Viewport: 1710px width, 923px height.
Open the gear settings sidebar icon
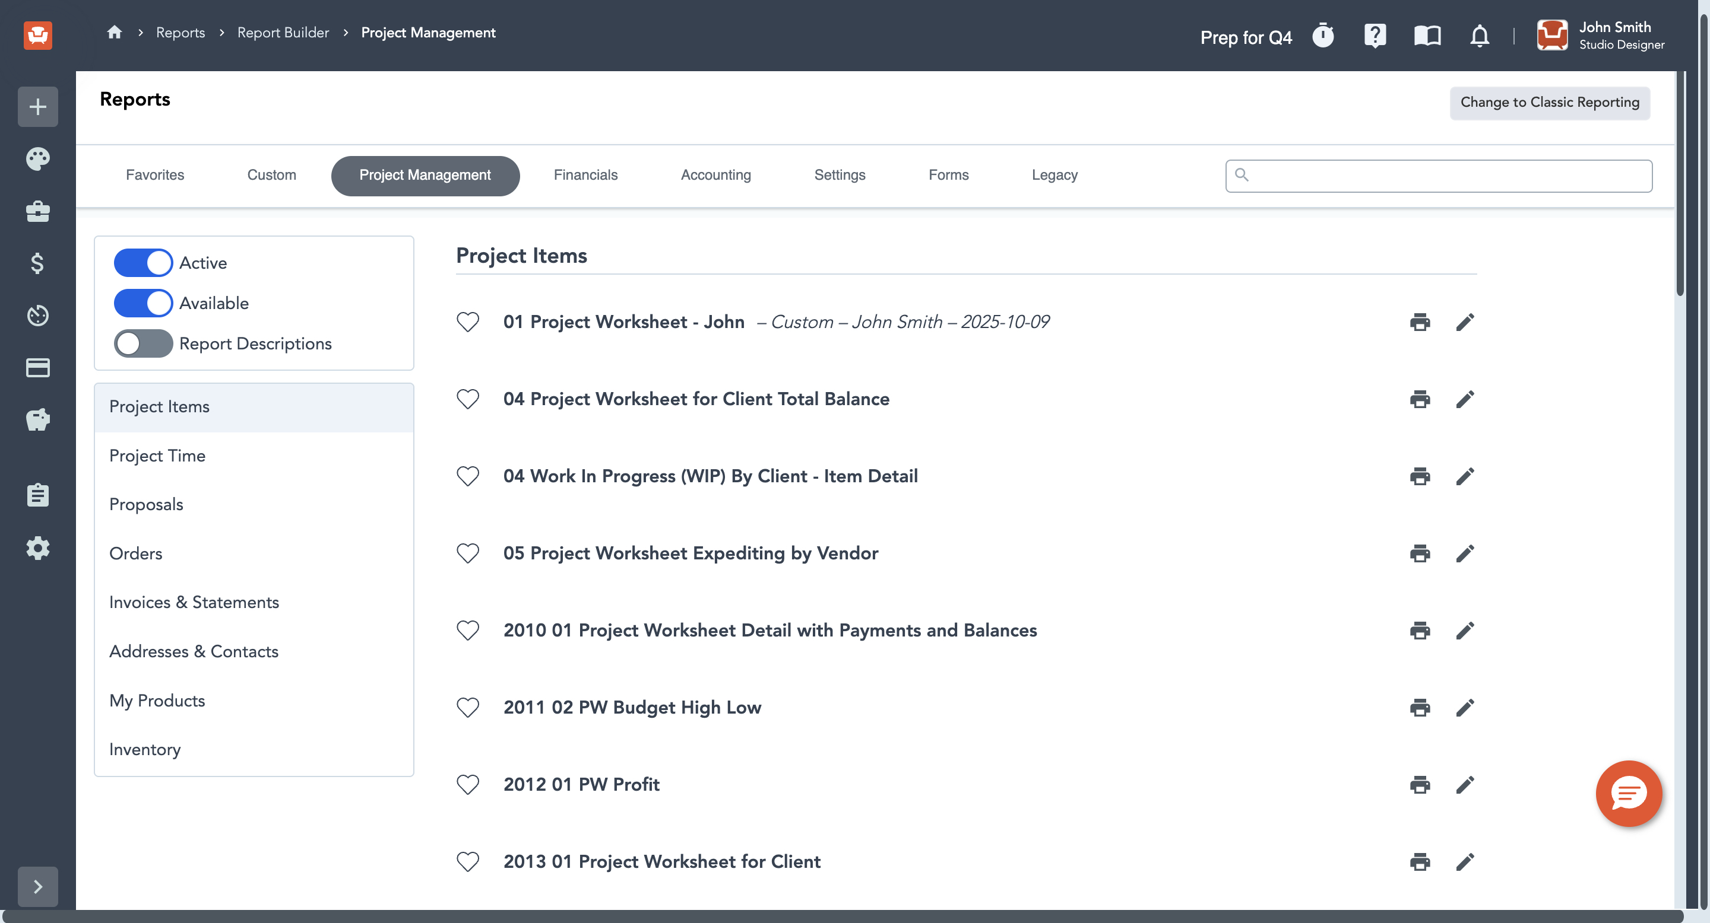pos(38,548)
